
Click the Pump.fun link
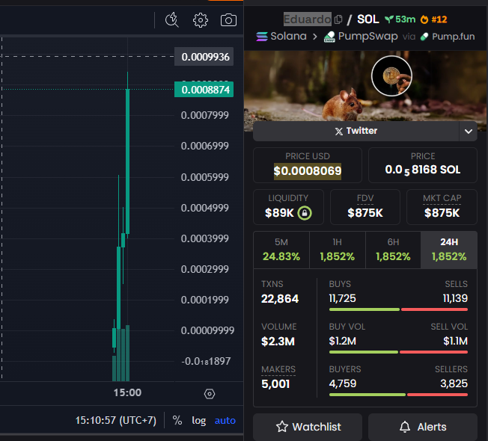click(x=453, y=37)
